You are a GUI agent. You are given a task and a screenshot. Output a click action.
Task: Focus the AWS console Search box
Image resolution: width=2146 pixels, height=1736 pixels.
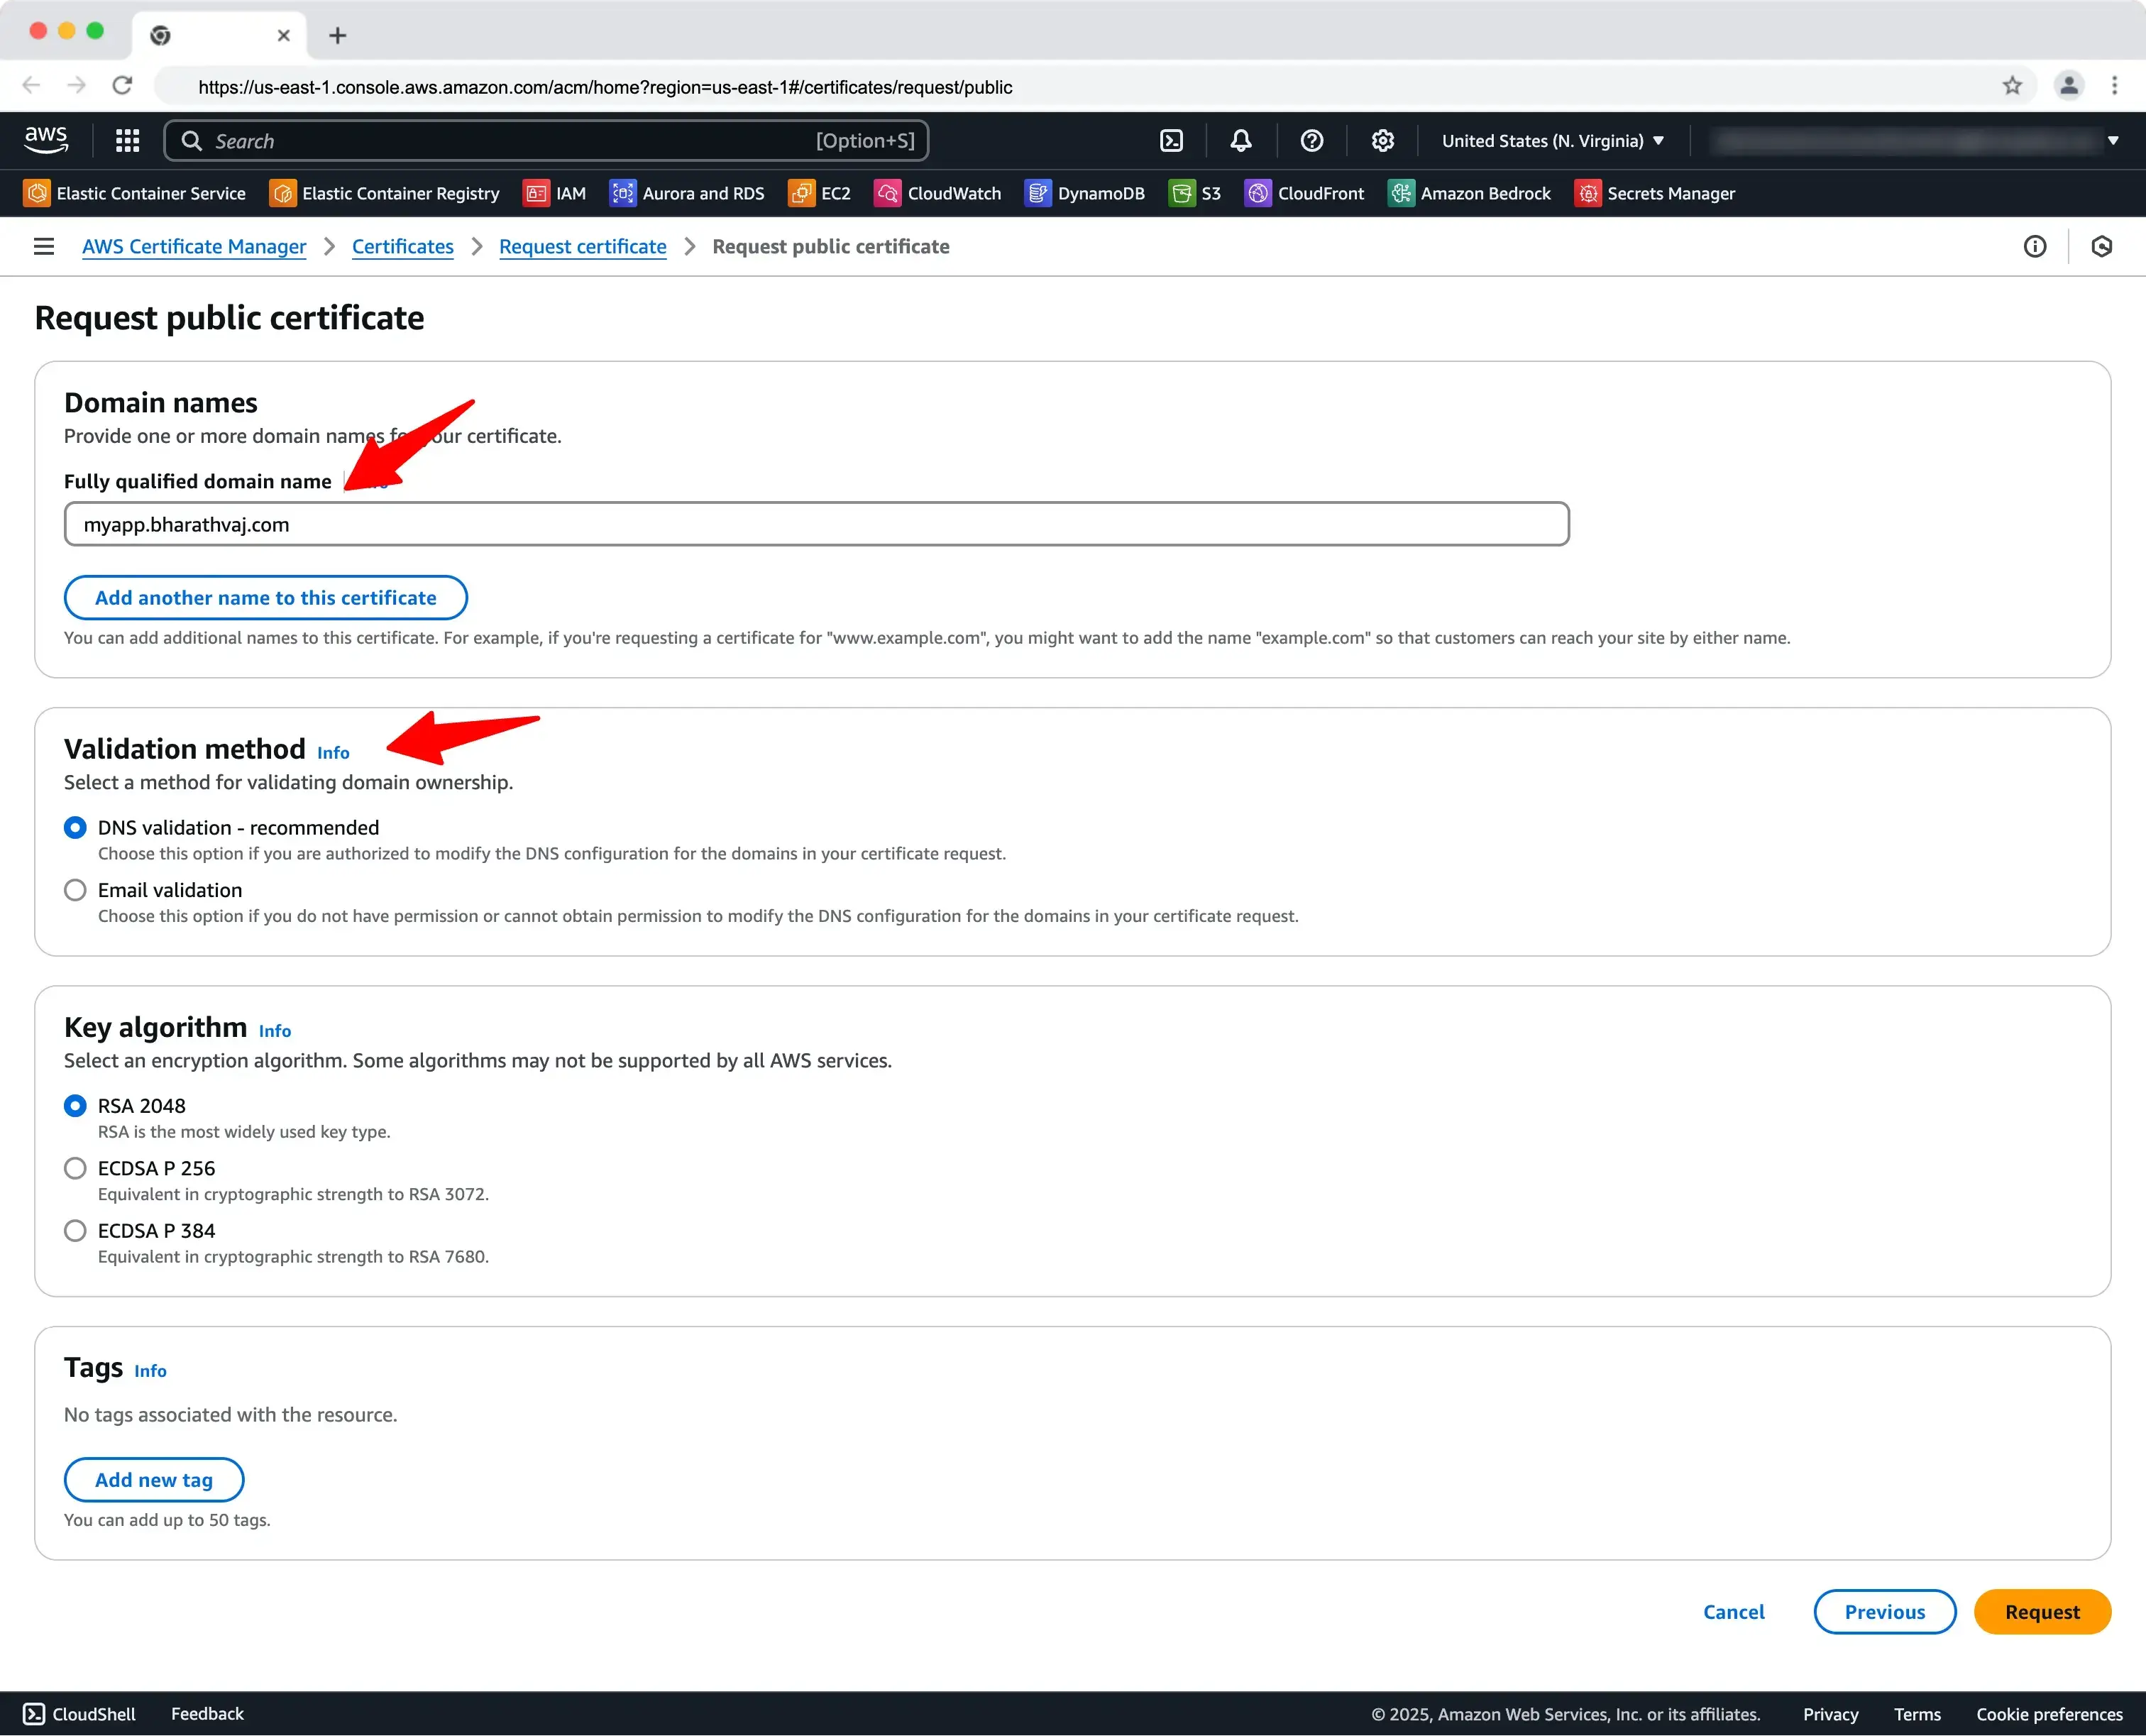click(x=546, y=141)
